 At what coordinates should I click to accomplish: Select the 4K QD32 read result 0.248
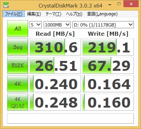tap(55, 102)
